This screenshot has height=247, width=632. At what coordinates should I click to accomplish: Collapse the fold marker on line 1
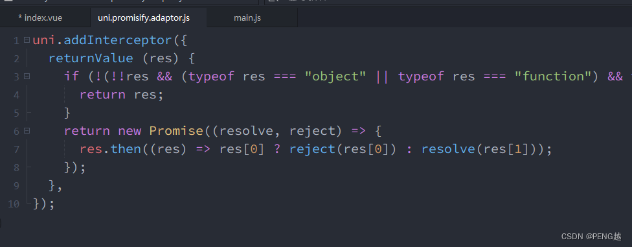(x=27, y=40)
